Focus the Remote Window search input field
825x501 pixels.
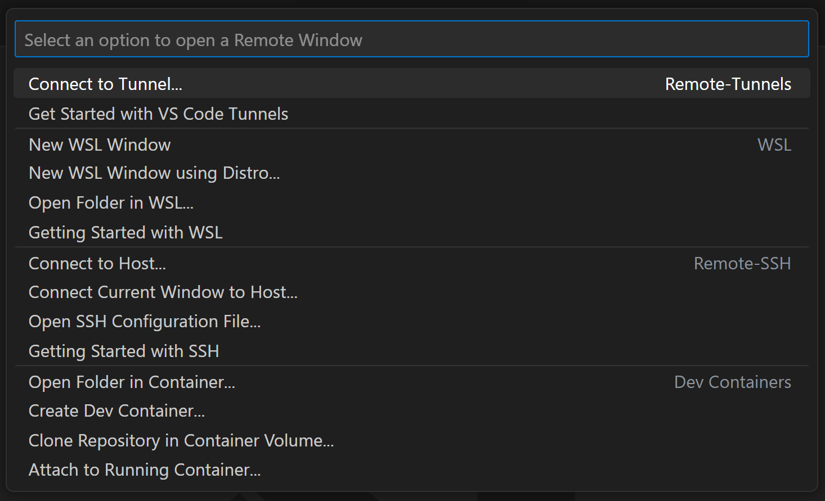(411, 39)
